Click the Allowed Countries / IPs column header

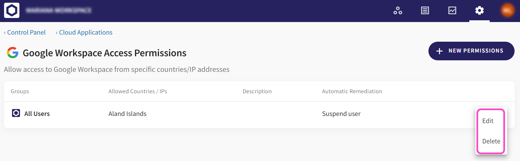click(137, 92)
